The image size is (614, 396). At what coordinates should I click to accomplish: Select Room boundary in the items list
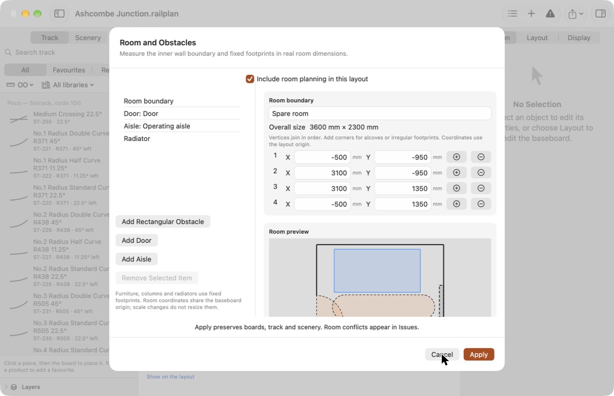click(182, 101)
